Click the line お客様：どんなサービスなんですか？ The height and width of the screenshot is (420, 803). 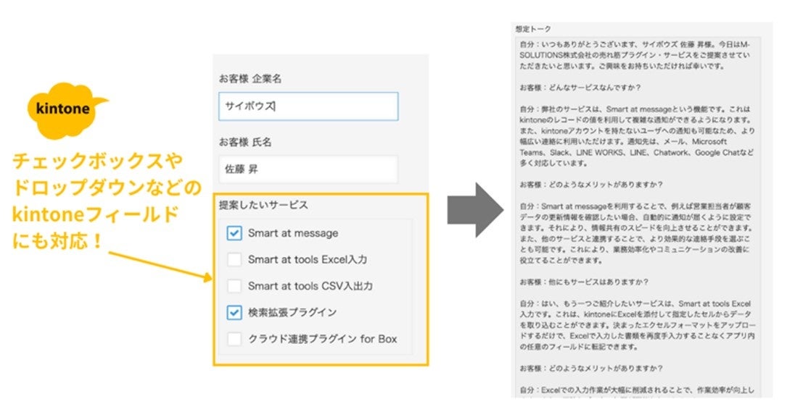[580, 88]
